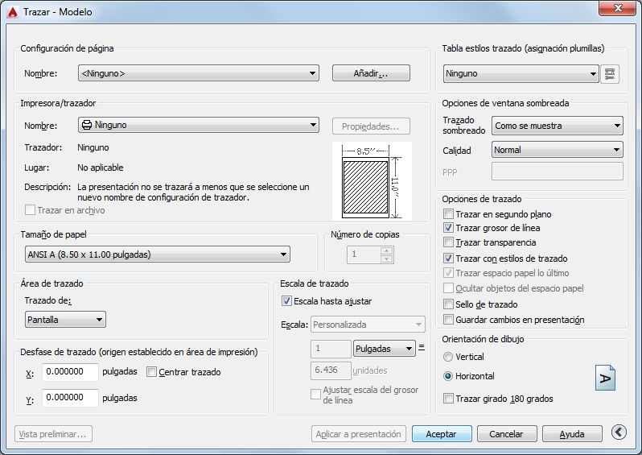The height and width of the screenshot is (455, 642).
Task: Toggle Sello de trazado checkbox
Action: 448,304
